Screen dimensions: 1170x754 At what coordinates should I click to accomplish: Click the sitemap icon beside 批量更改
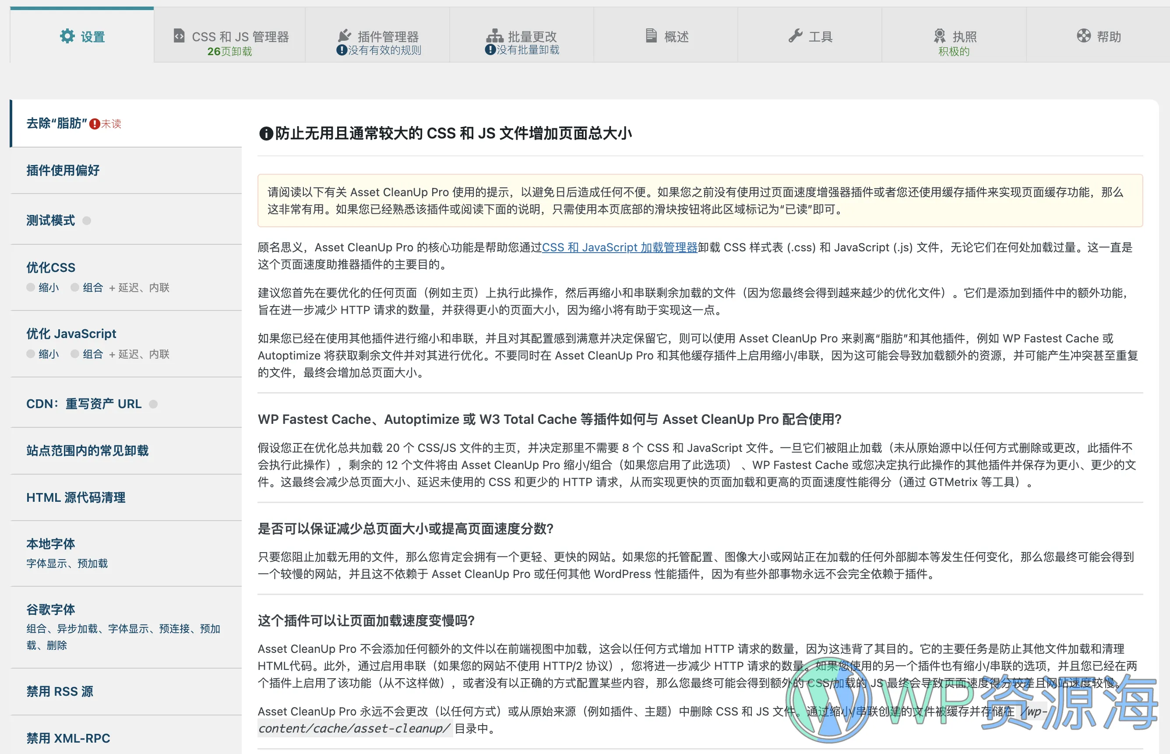pyautogui.click(x=494, y=36)
